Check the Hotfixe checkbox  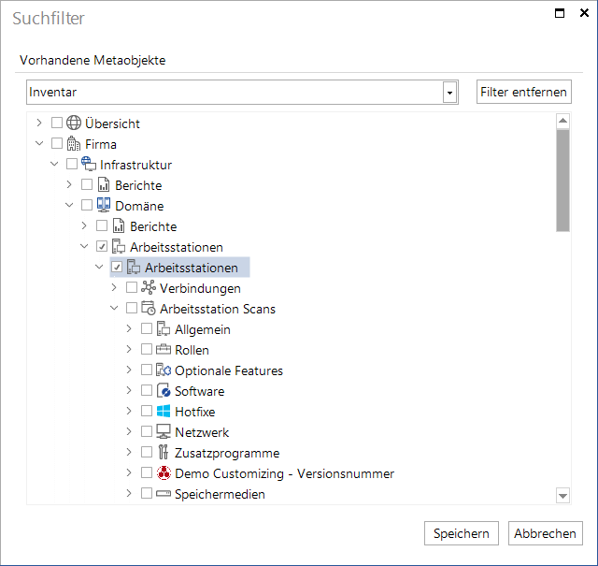pyautogui.click(x=147, y=411)
